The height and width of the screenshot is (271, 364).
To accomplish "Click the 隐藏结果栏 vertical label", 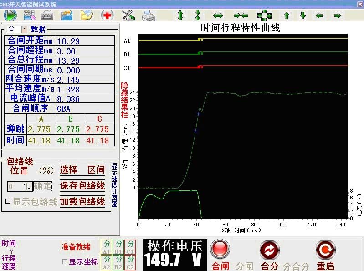I will pos(124,100).
